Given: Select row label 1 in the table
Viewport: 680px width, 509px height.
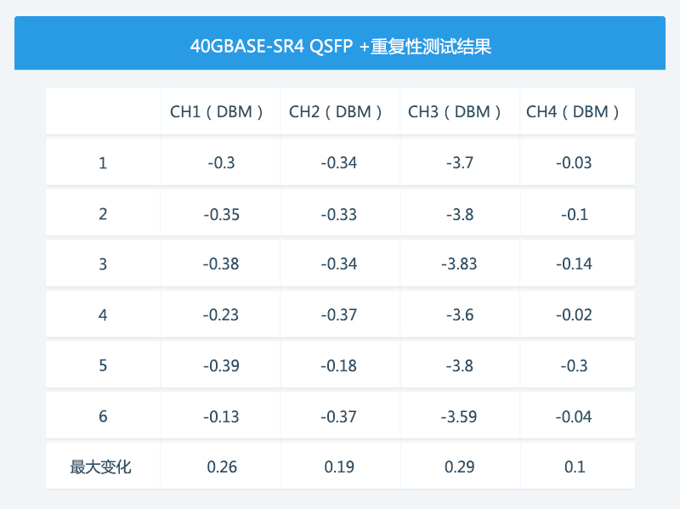Looking at the screenshot, I should click(103, 163).
